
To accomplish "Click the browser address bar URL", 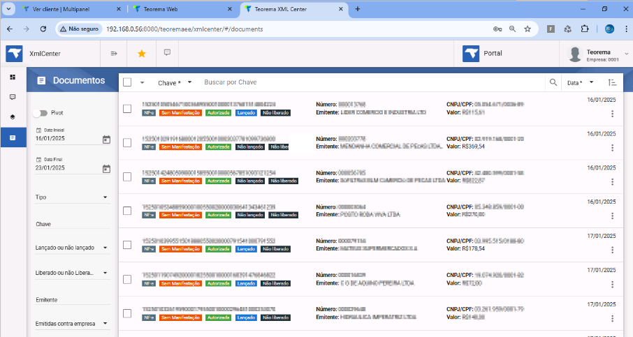I will [184, 29].
